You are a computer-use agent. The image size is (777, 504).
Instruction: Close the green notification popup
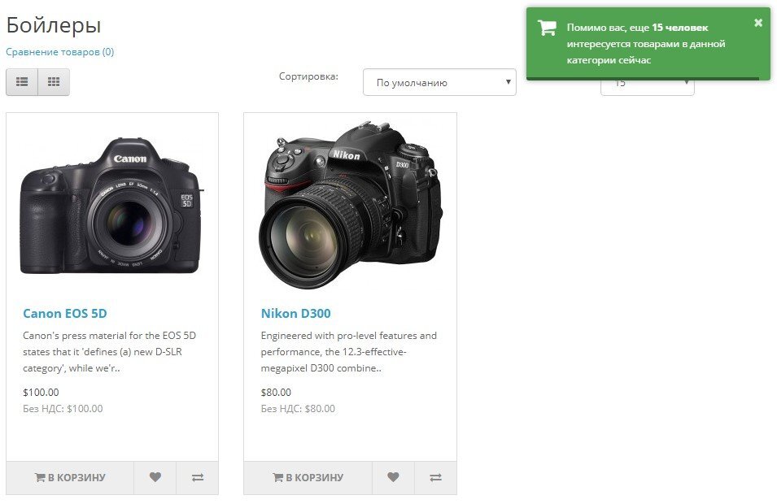(758, 23)
